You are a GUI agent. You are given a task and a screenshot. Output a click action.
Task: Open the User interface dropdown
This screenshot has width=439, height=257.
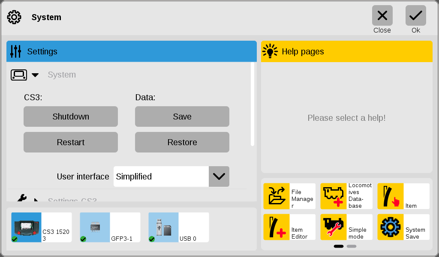click(x=219, y=176)
